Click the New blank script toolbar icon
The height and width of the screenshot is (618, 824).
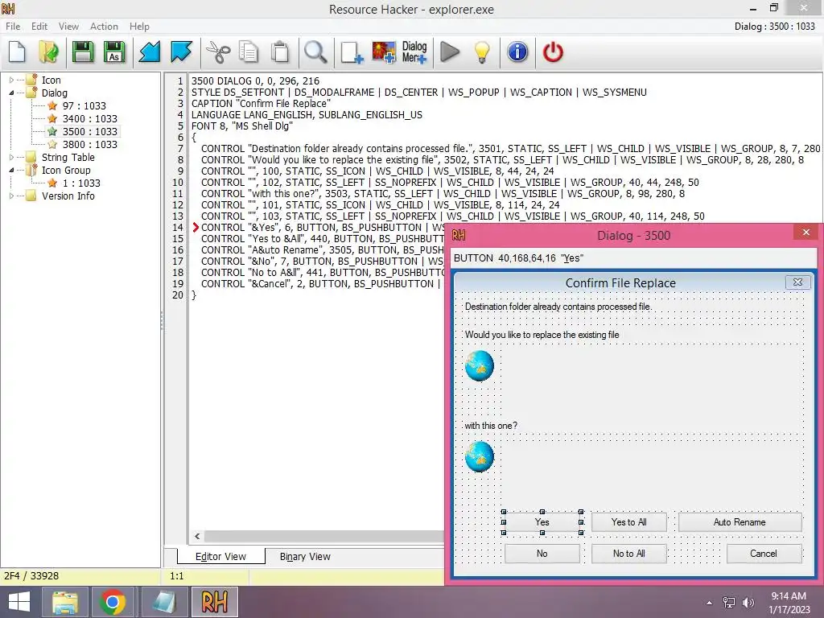18,52
